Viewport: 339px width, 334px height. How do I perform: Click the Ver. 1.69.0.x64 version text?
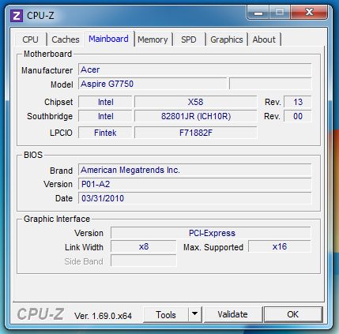pos(103,316)
